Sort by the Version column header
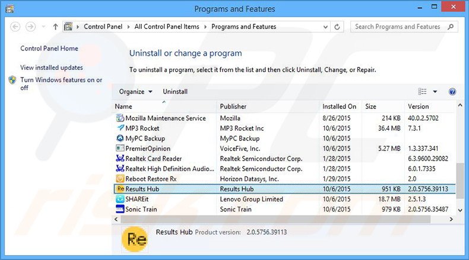 pos(430,106)
